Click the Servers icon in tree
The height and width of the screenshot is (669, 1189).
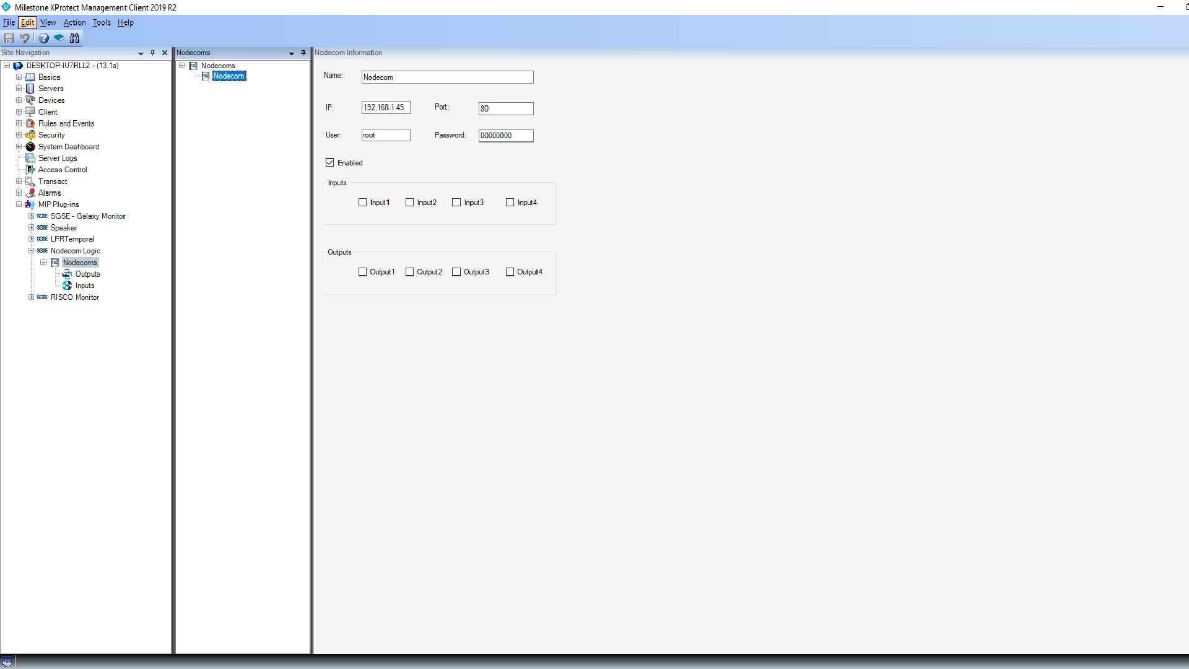point(30,89)
